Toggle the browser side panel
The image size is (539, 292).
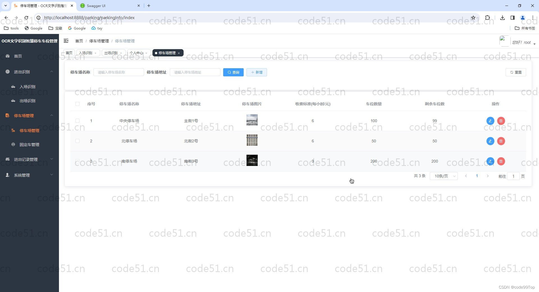click(x=512, y=18)
